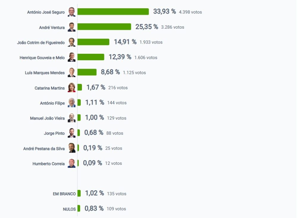Click António José Seguro's candidate photo
The width and height of the screenshot is (305, 218).
71,12
